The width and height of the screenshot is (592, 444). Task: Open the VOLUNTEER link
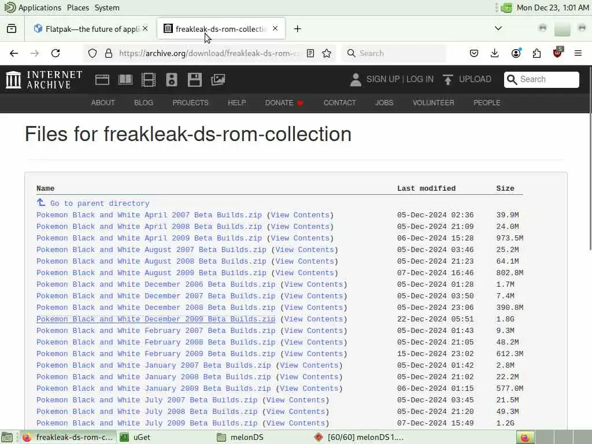pos(433,103)
